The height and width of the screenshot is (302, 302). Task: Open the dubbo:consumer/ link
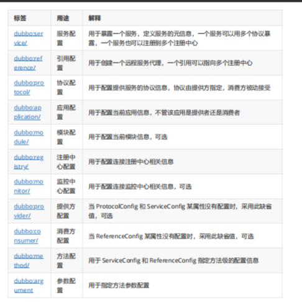point(27,236)
